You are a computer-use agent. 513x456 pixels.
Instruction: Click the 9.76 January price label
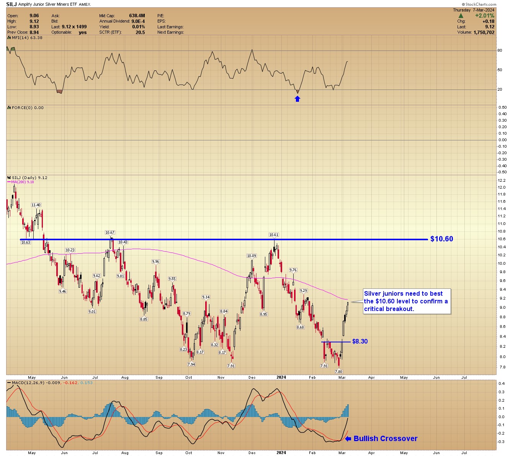[x=293, y=270]
